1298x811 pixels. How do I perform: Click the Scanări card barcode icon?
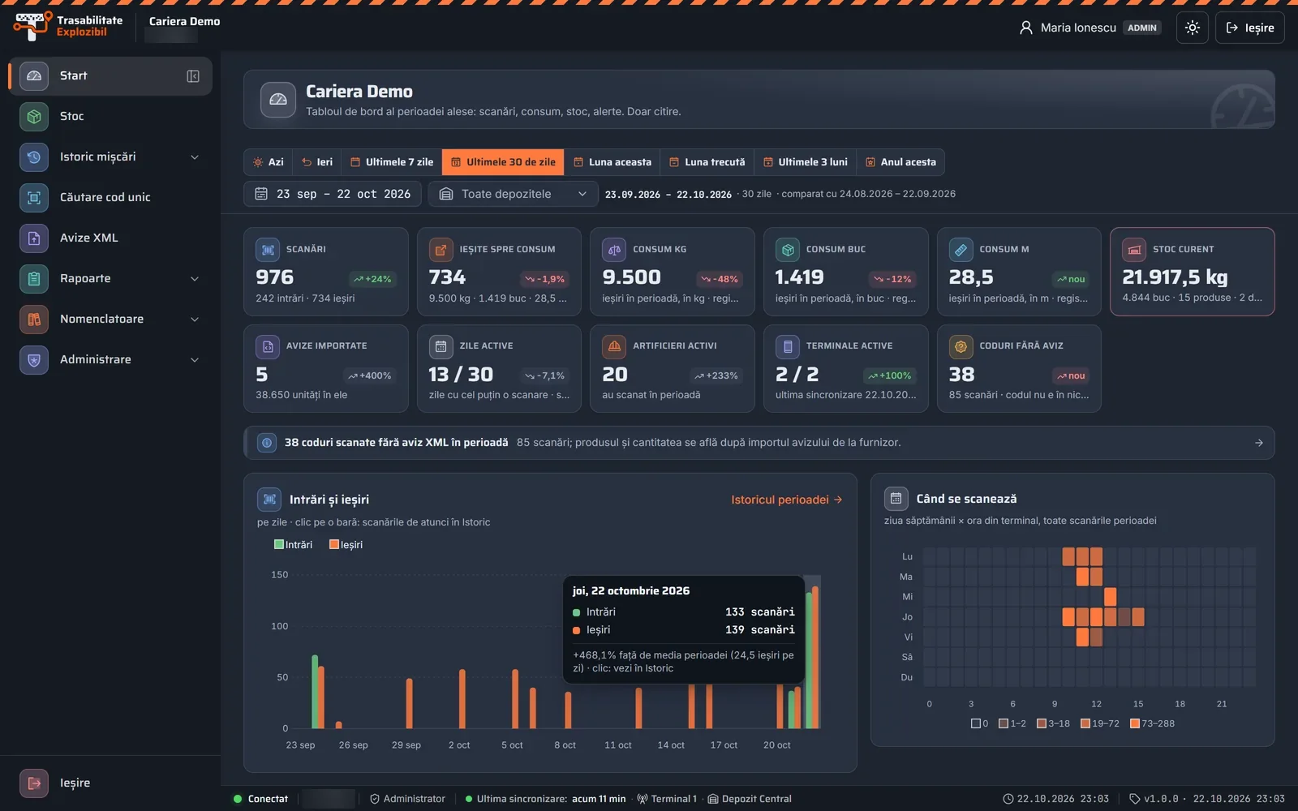coord(268,250)
